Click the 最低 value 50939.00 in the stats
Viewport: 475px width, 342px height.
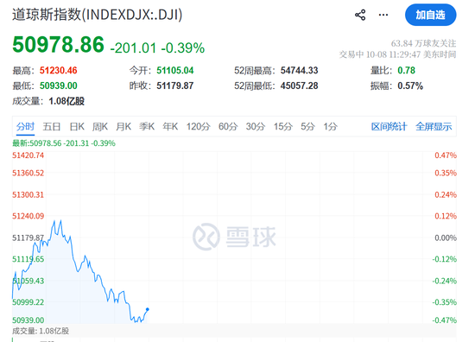point(59,85)
